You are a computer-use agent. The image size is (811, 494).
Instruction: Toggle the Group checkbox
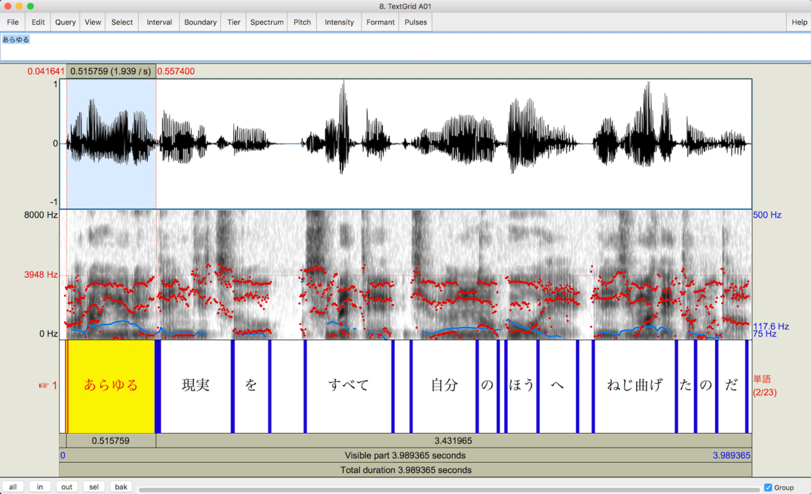pyautogui.click(x=768, y=487)
